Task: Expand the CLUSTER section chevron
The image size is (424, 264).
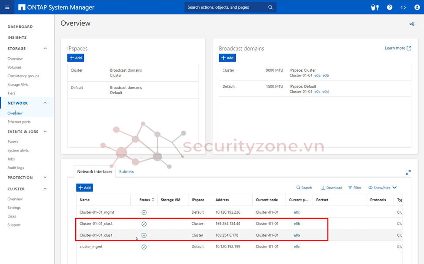Action: tap(45, 189)
